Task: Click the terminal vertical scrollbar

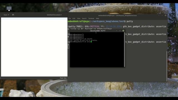Action: [x=167, y=66]
